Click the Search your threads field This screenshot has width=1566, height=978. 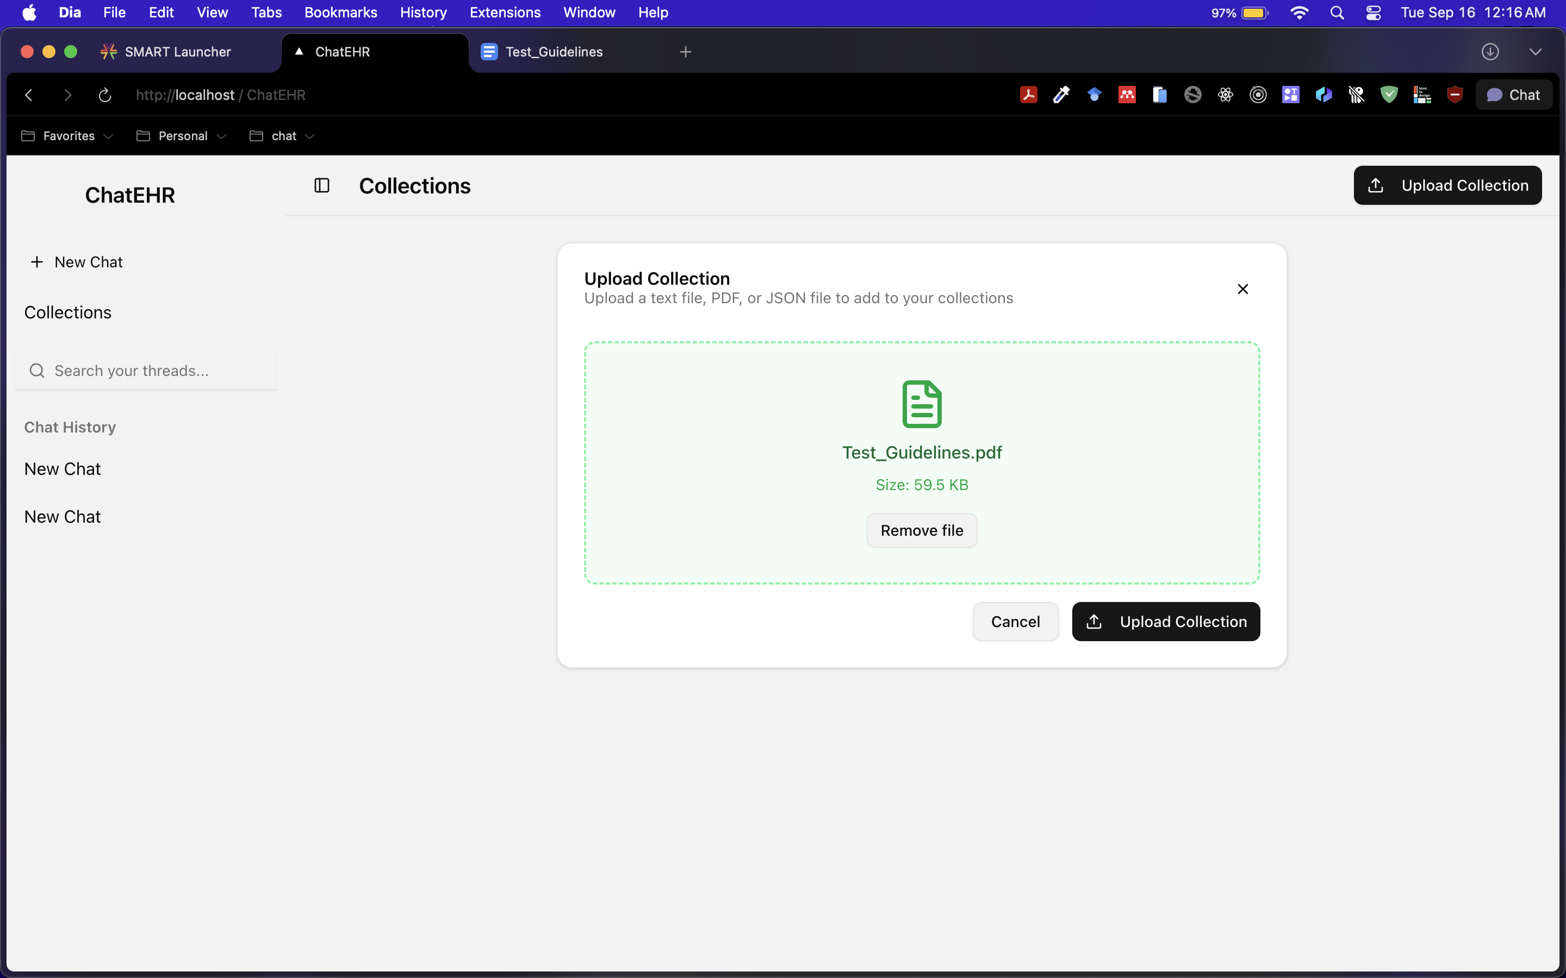146,371
